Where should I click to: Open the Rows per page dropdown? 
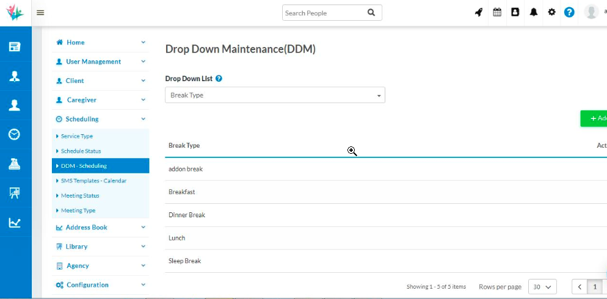[542, 287]
